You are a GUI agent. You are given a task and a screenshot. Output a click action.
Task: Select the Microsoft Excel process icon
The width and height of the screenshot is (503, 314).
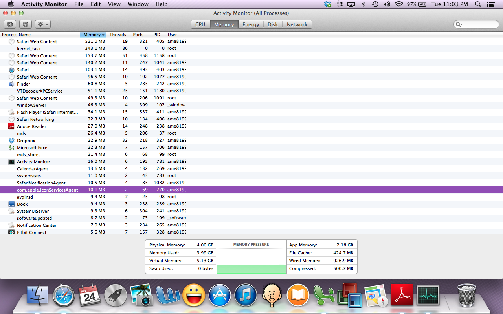click(11, 148)
